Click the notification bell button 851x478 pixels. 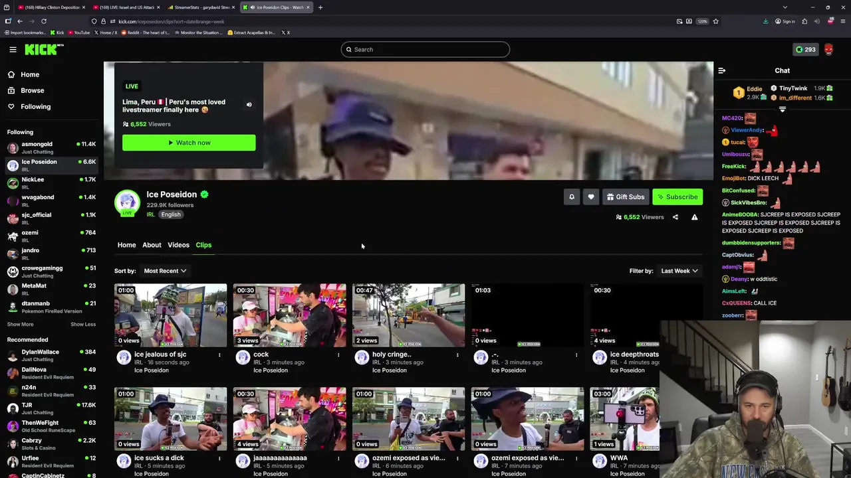(572, 197)
